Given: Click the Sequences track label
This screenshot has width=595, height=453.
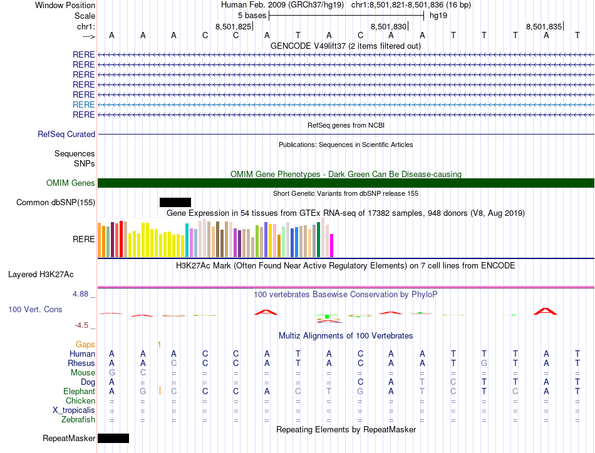Looking at the screenshot, I should pos(75,153).
